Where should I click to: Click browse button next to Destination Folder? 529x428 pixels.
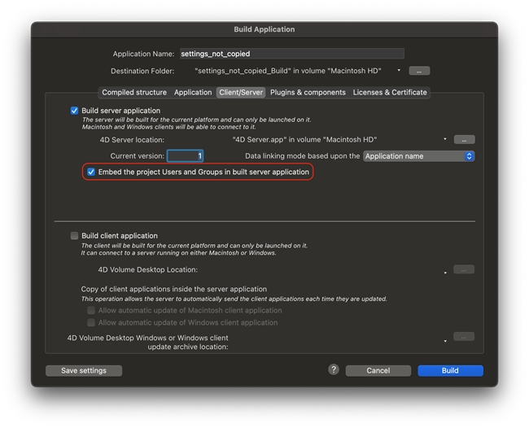418,71
